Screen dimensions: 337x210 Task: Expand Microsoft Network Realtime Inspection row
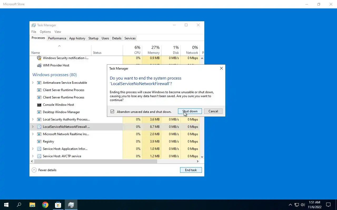[x=33, y=134]
